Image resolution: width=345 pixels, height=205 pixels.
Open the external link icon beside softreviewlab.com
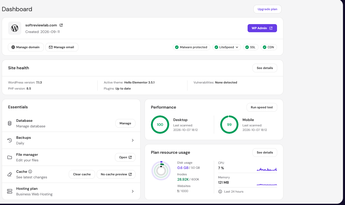[x=61, y=25]
